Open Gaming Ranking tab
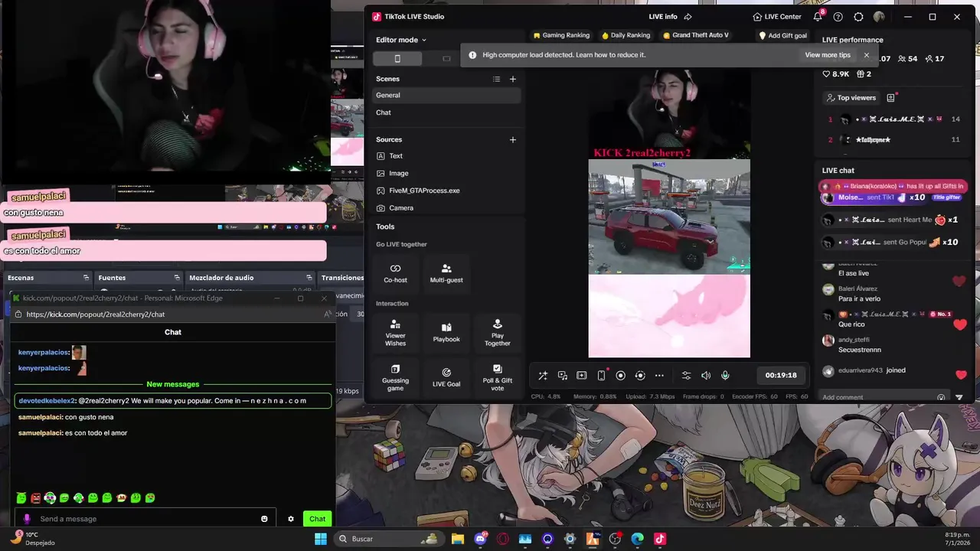The image size is (980, 551). (561, 35)
